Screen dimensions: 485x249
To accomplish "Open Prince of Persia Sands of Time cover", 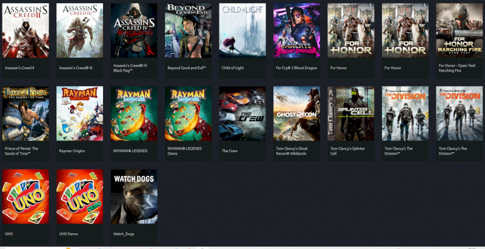I will pyautogui.click(x=25, y=113).
